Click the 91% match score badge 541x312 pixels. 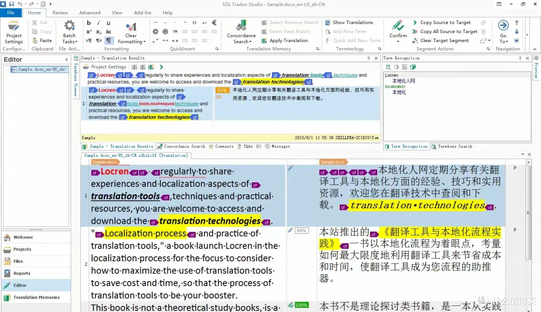222,90
